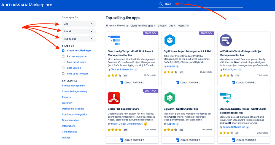Select the Reports category
This screenshot has width=275, height=145.
[66, 97]
